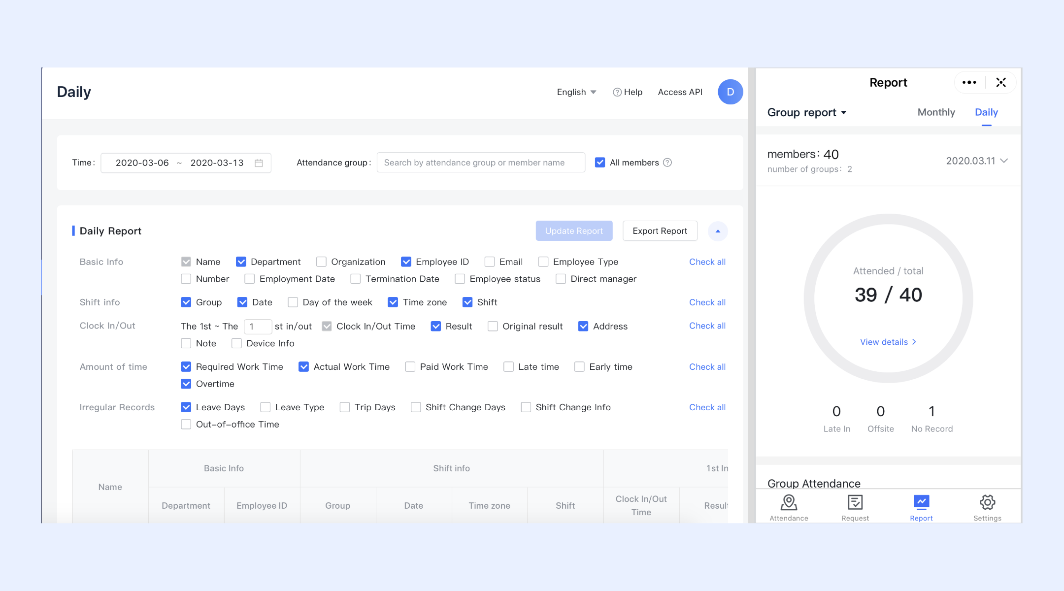This screenshot has height=591, width=1064.
Task: Click the View details link
Action: [x=888, y=342]
